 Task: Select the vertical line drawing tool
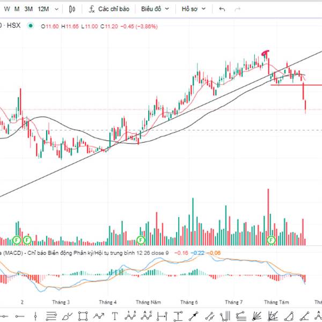(35, 316)
